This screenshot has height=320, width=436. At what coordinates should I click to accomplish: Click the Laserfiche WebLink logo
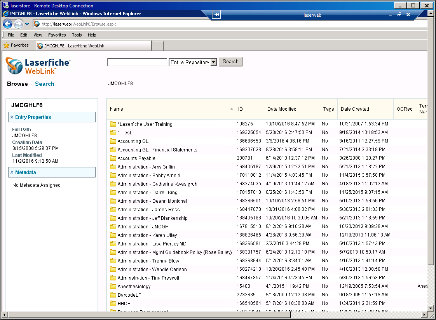pos(38,66)
